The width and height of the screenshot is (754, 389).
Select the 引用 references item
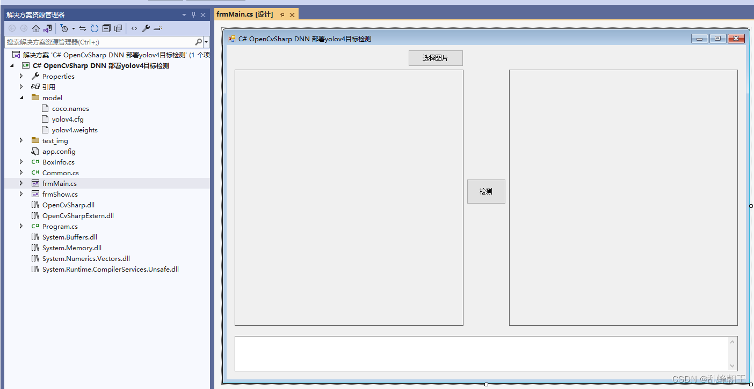(44, 87)
